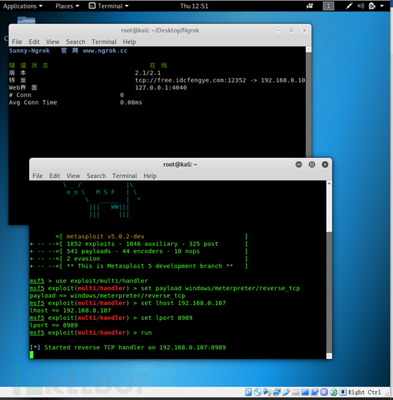
Task: Select workspace 1 indicator in top panel
Action: [328, 6]
